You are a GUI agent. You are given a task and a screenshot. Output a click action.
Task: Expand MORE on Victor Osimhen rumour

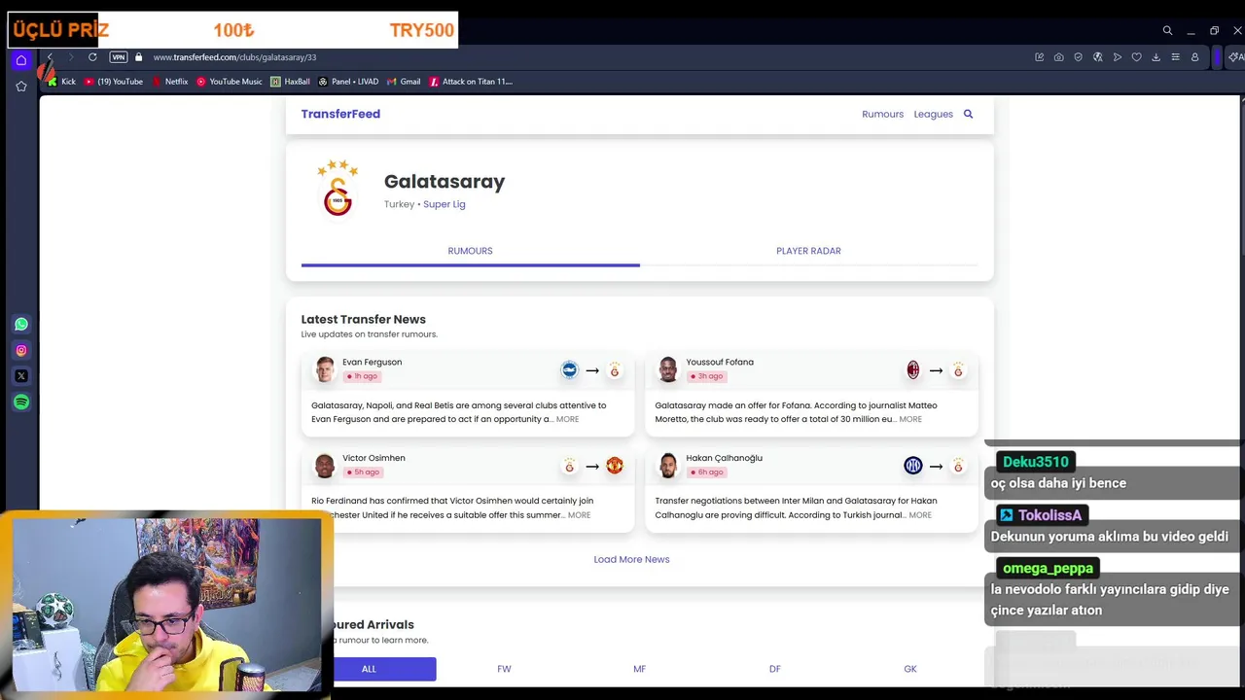pos(579,515)
